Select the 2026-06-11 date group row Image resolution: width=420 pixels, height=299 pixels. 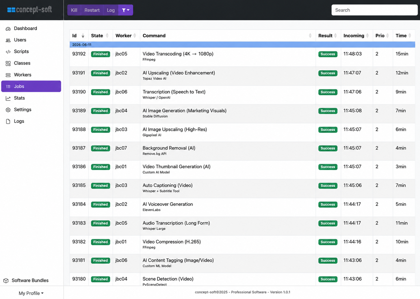(x=242, y=45)
